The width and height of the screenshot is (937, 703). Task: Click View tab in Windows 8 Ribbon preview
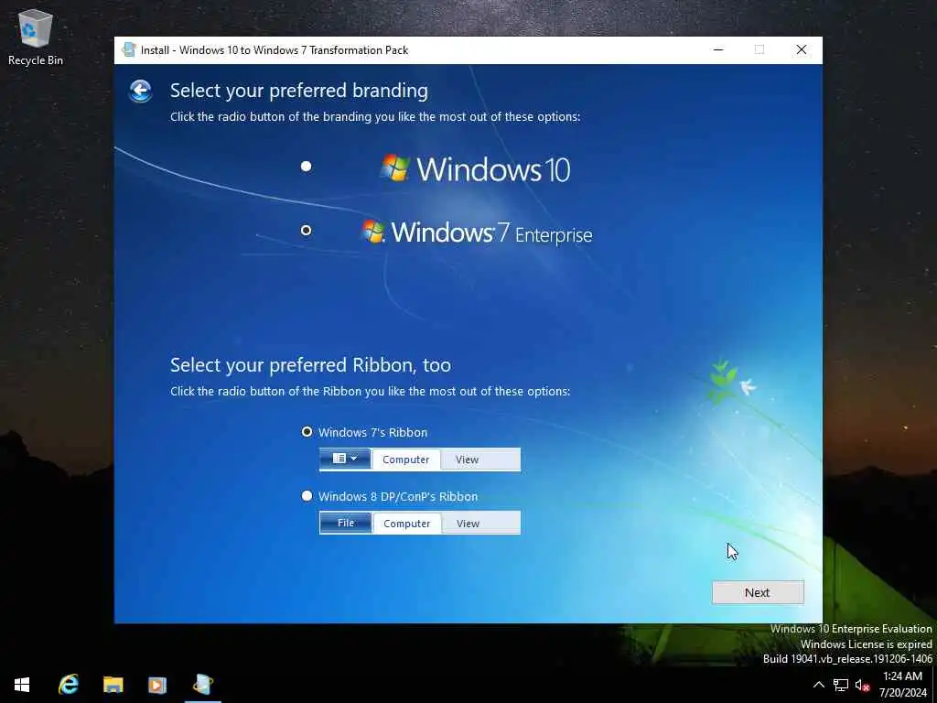468,523
